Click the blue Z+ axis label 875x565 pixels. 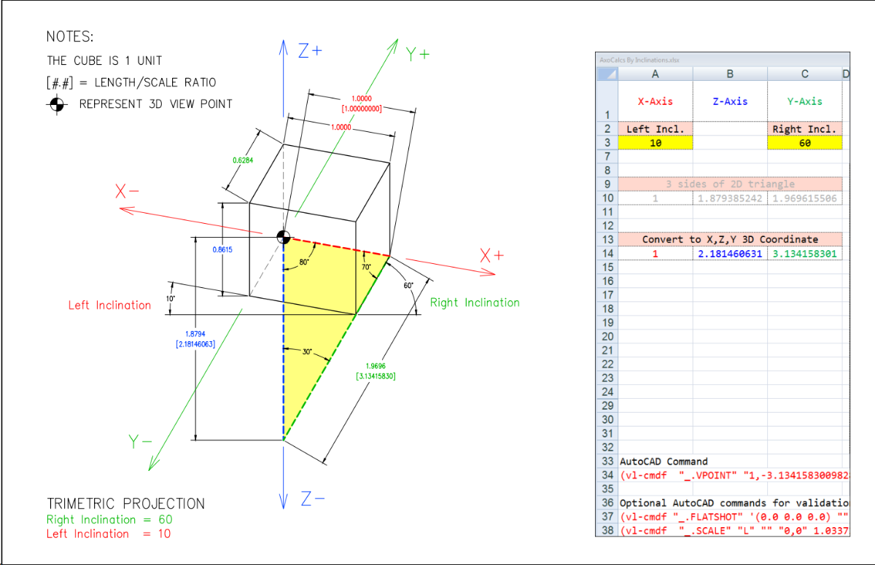pyautogui.click(x=311, y=50)
